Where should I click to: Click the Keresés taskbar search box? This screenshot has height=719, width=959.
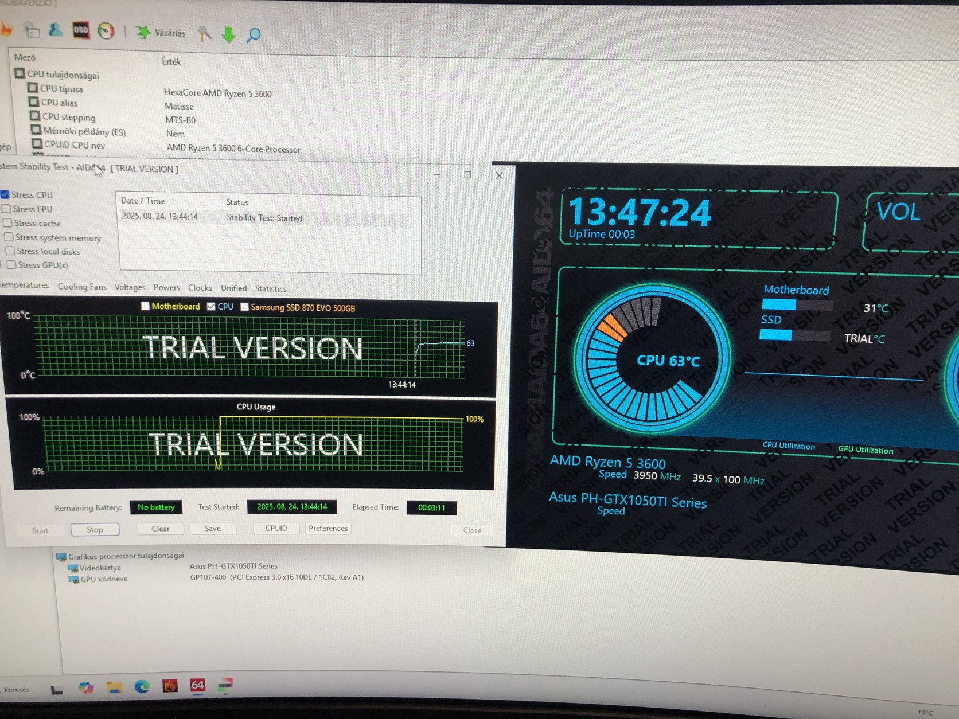click(17, 689)
